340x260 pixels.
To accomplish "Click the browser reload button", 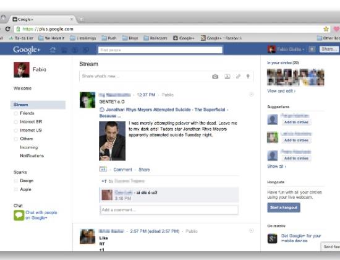I will tap(8, 29).
